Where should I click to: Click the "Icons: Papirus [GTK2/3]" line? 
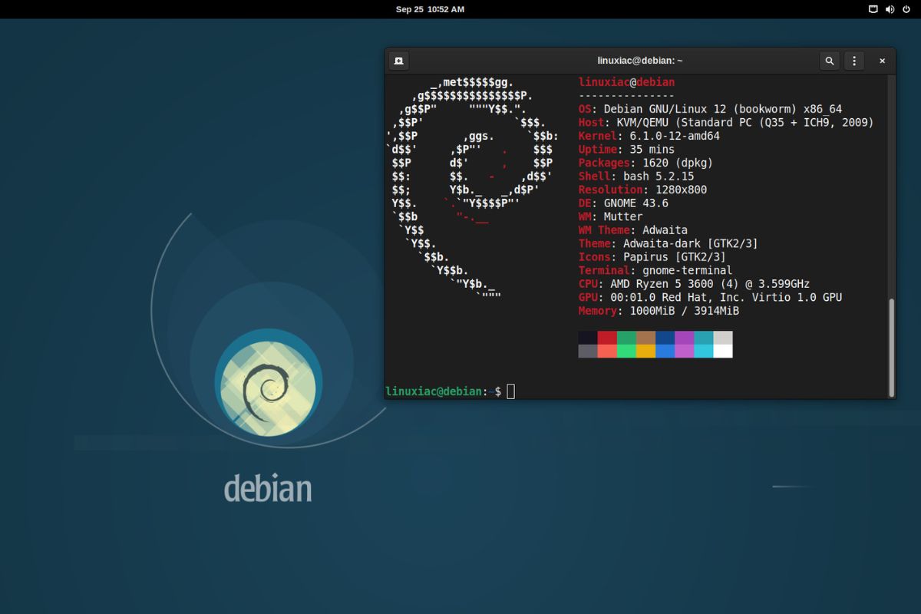click(x=652, y=257)
